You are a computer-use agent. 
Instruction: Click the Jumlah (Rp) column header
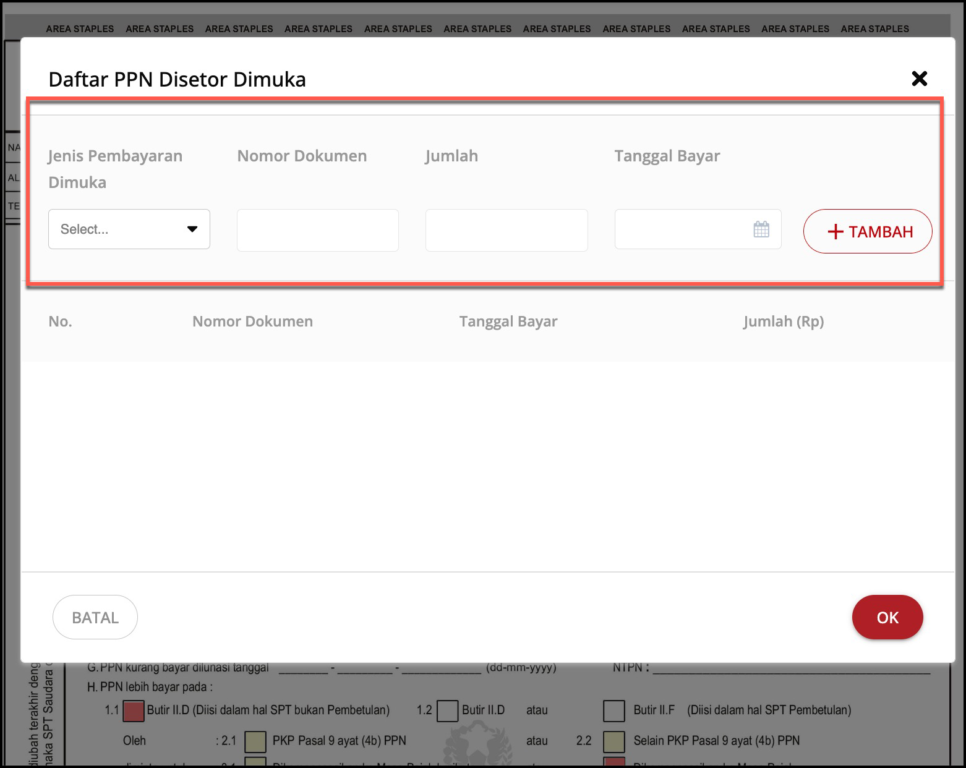(783, 322)
